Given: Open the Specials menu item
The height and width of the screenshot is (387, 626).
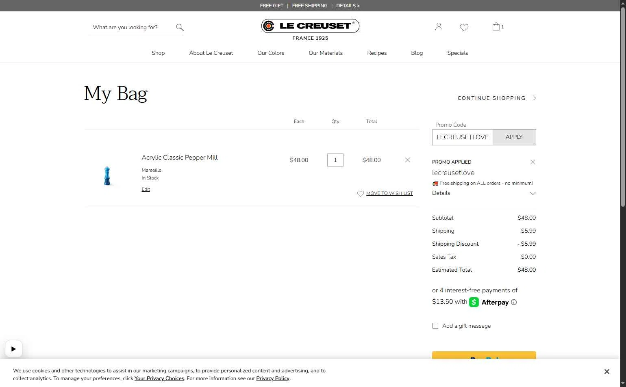Looking at the screenshot, I should coord(458,53).
